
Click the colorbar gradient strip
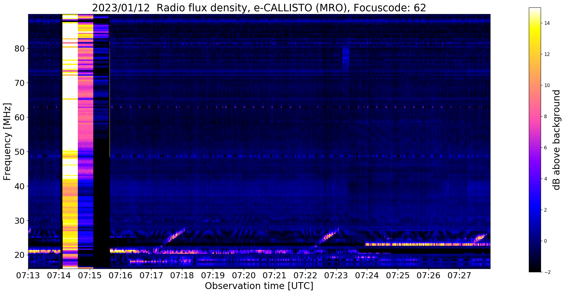(x=535, y=140)
